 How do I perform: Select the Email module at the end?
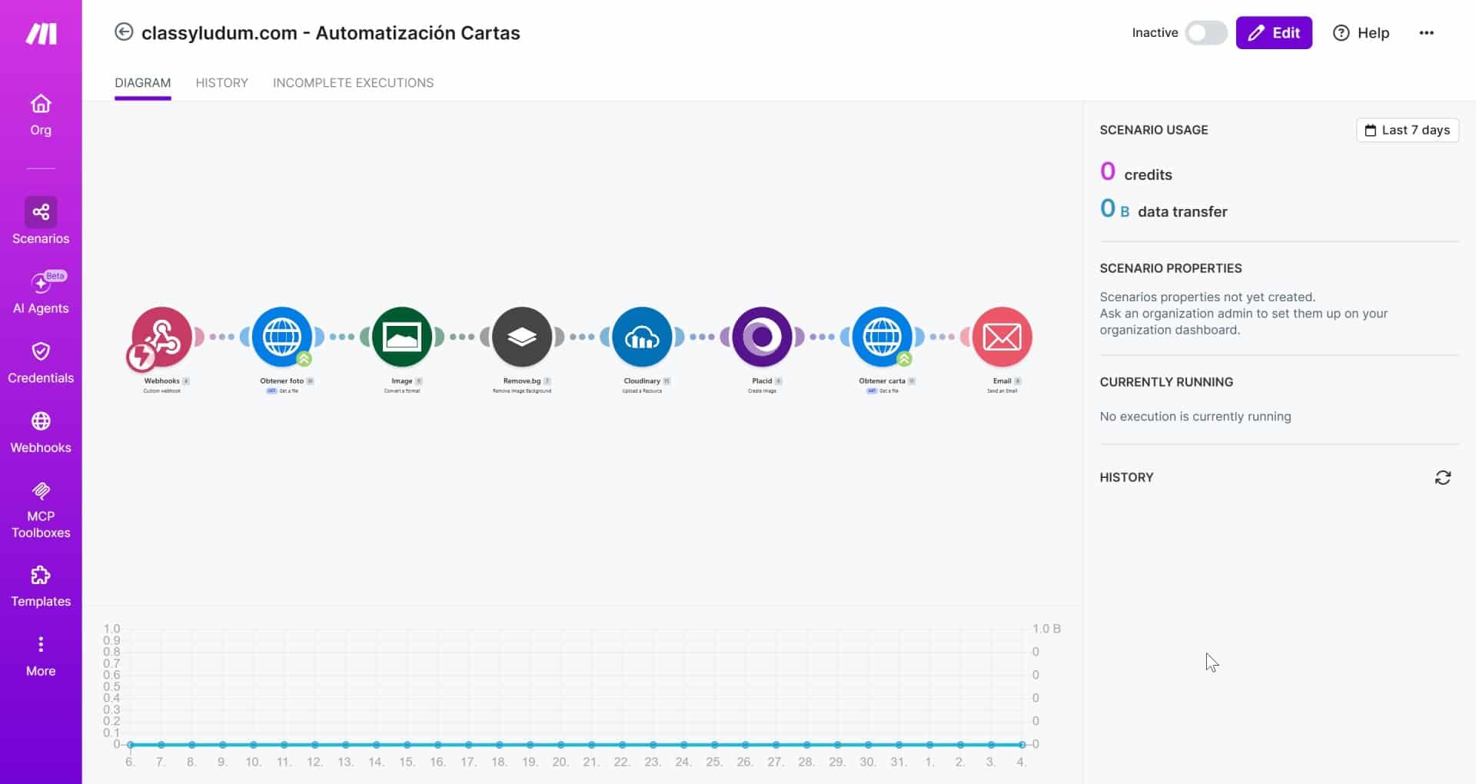click(x=1002, y=337)
